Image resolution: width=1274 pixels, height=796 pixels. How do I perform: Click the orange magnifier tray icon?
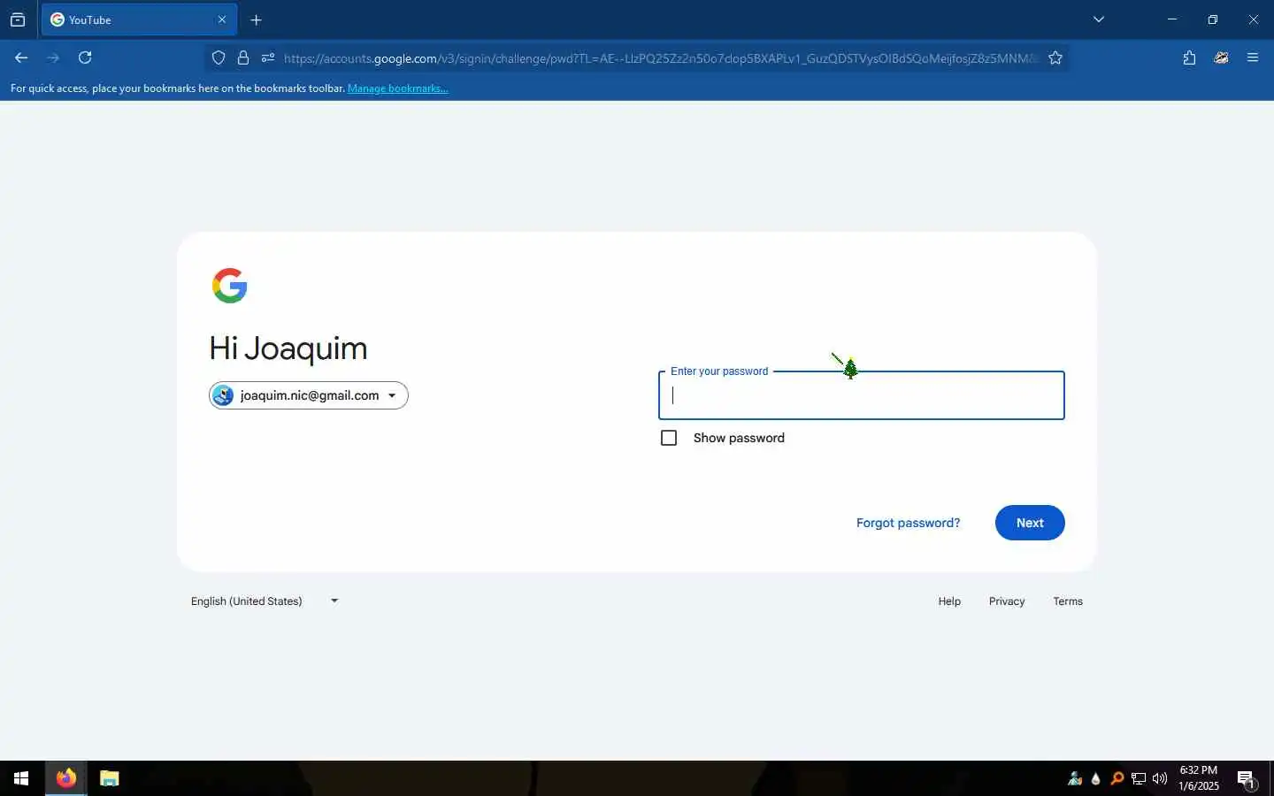(x=1117, y=778)
